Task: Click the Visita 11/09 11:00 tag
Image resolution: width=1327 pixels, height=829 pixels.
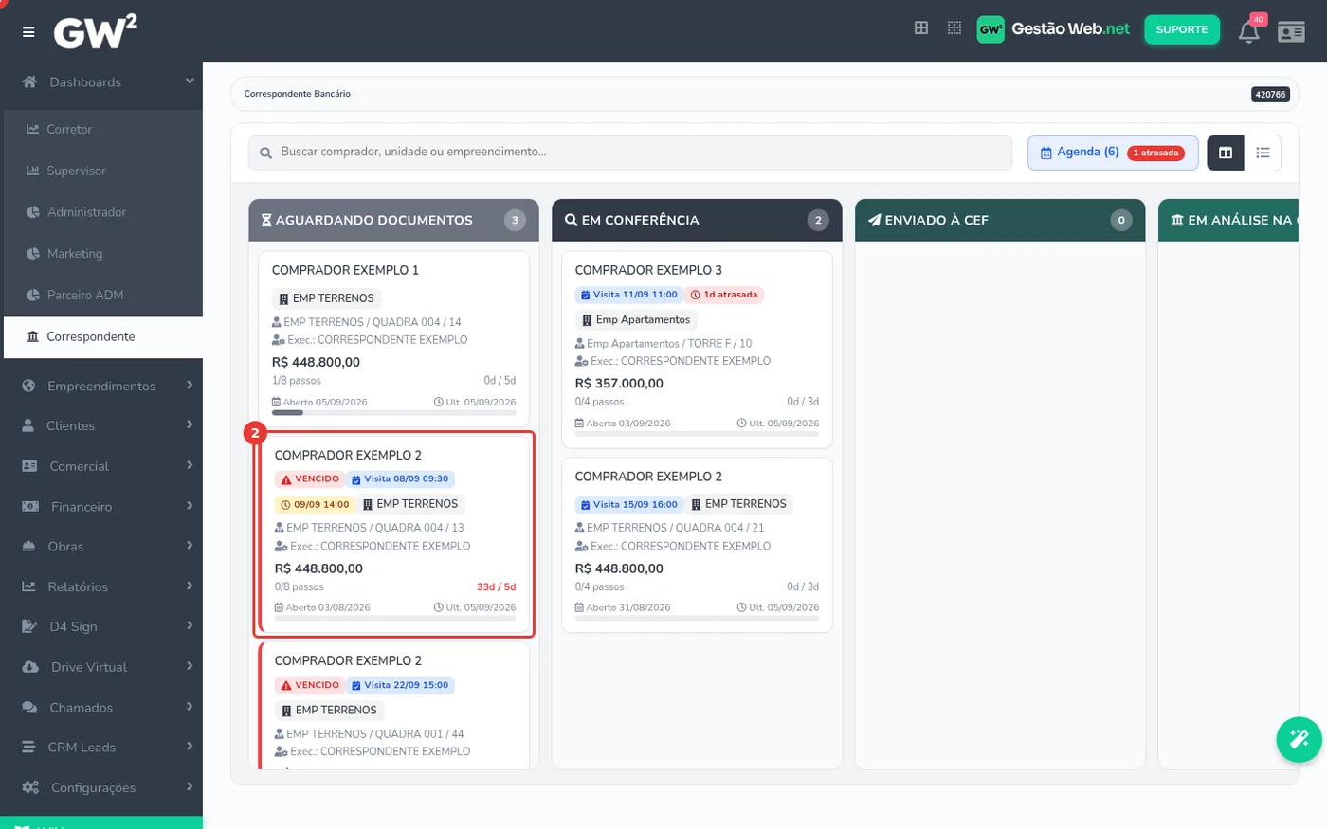Action: pyautogui.click(x=629, y=295)
